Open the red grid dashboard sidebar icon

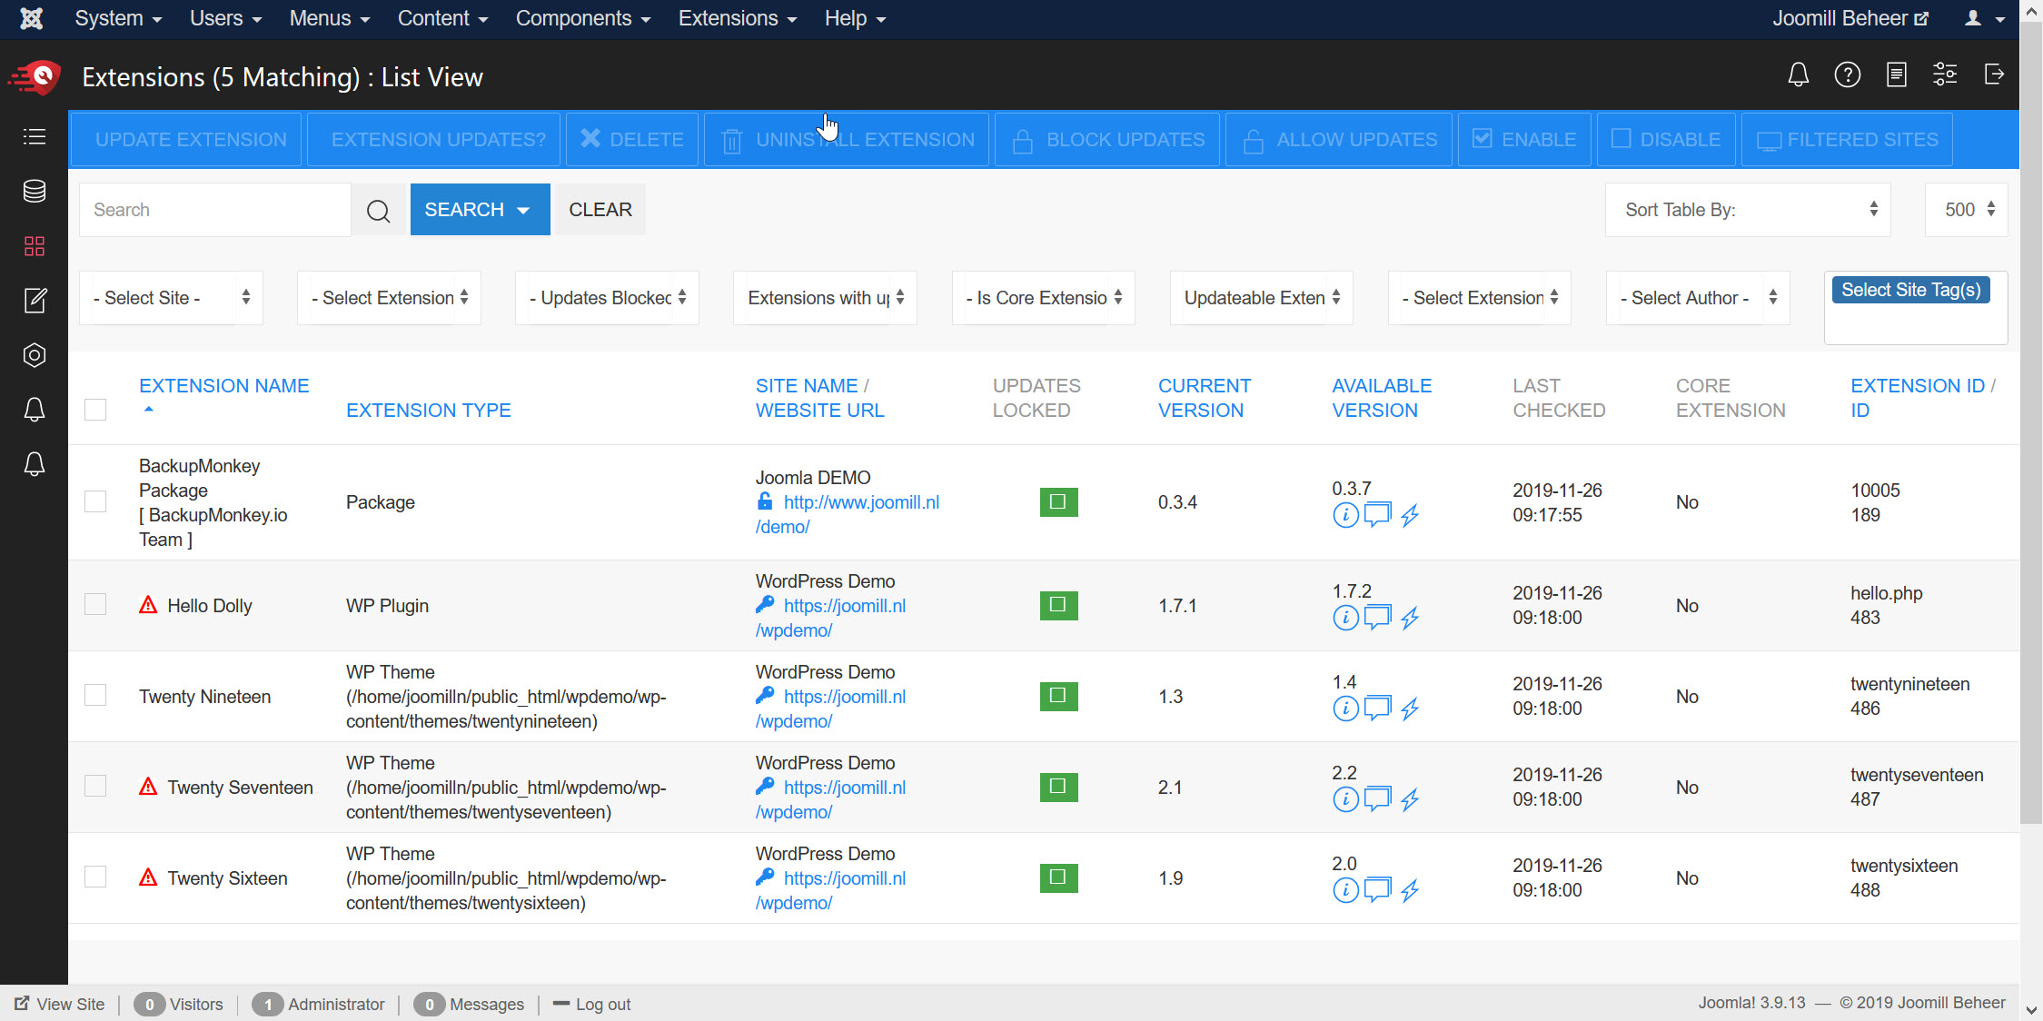tap(34, 246)
